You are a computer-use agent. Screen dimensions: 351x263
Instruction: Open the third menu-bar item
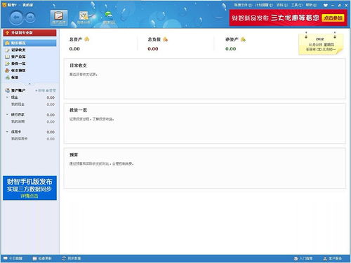point(282,5)
